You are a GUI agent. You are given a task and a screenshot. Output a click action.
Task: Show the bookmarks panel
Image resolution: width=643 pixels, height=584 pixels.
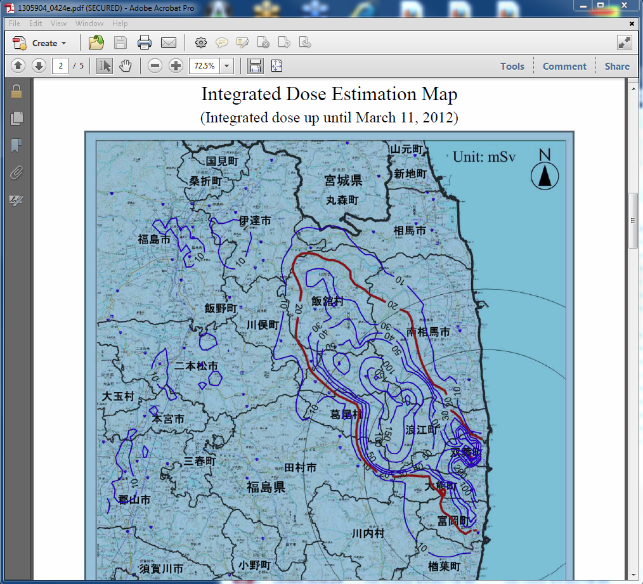point(16,145)
